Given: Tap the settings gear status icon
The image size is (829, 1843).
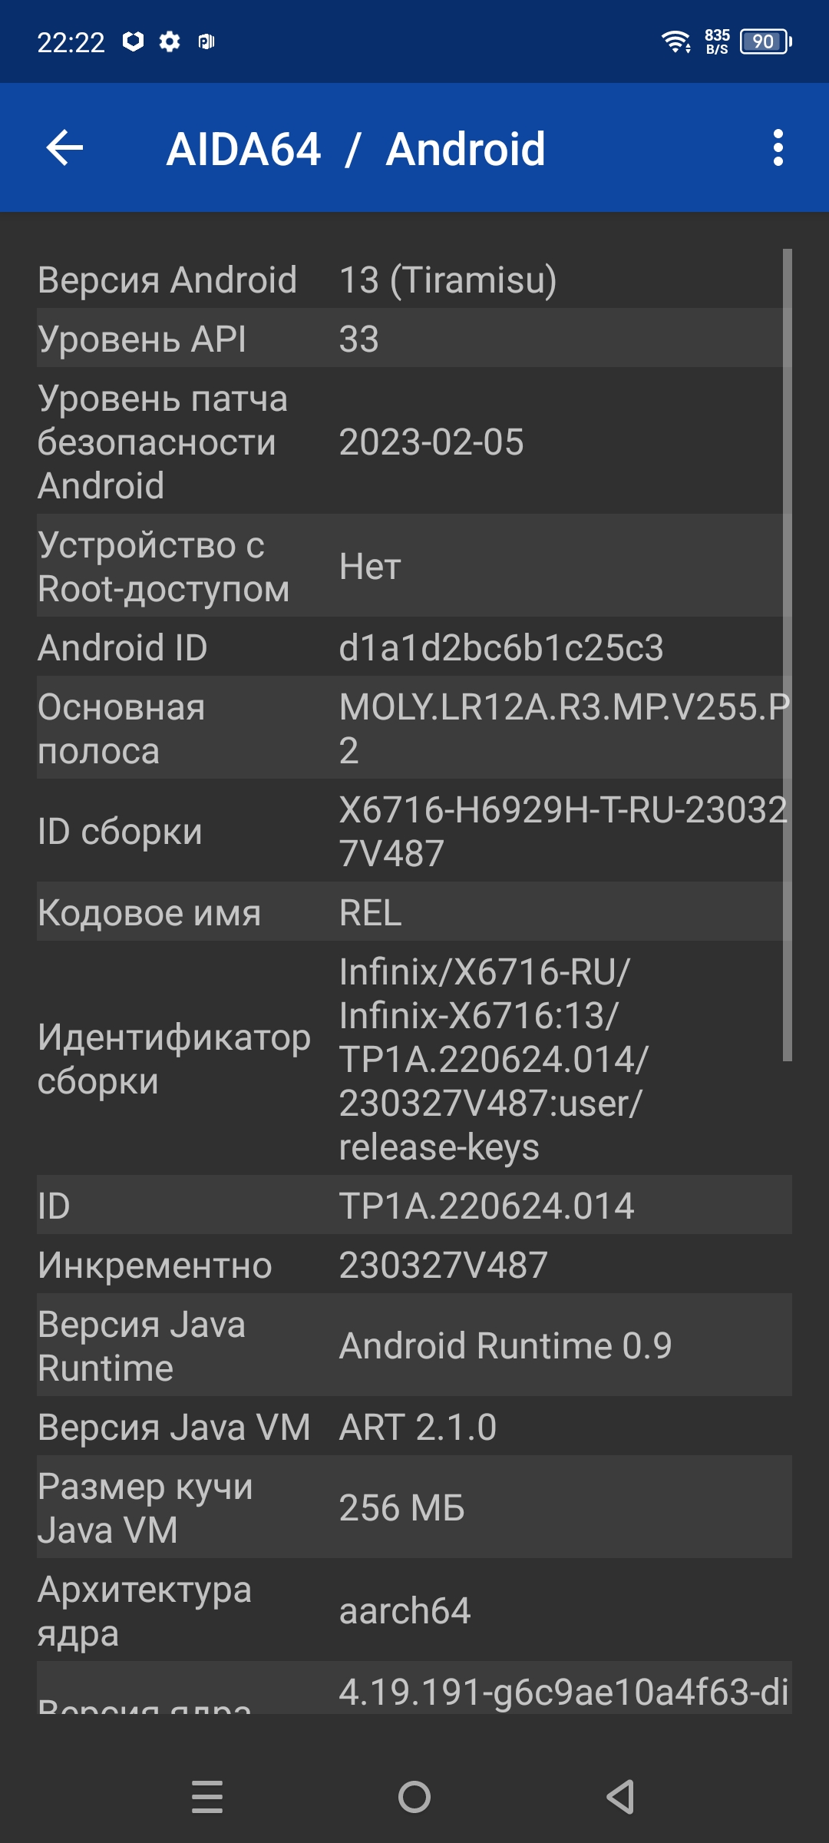Looking at the screenshot, I should (x=170, y=41).
